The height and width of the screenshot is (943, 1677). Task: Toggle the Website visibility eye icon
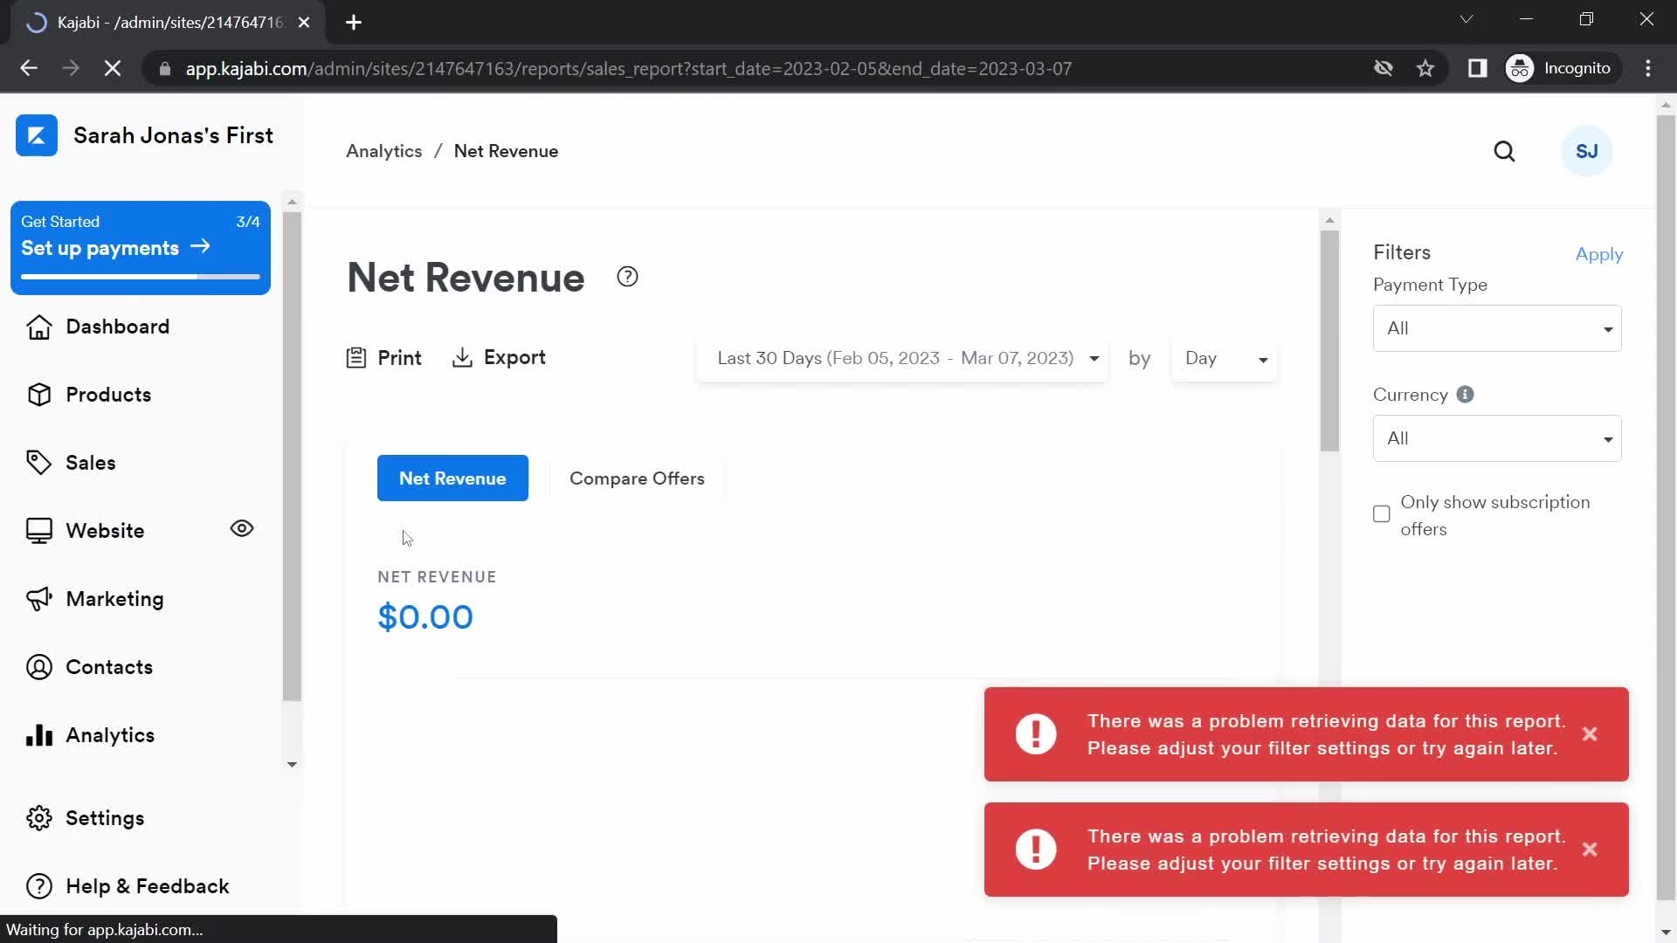point(242,530)
